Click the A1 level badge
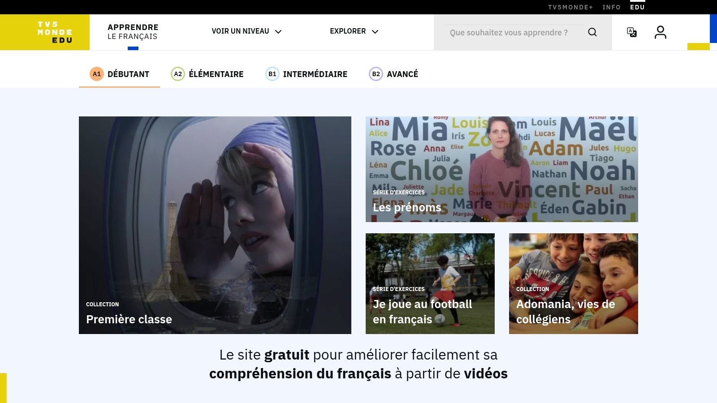The image size is (717, 403). tap(97, 74)
